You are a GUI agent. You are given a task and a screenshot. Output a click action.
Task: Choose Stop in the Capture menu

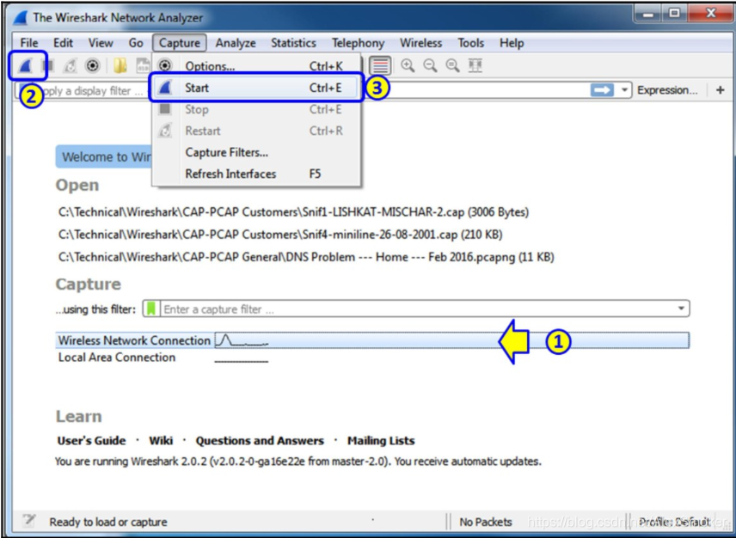tap(256, 109)
